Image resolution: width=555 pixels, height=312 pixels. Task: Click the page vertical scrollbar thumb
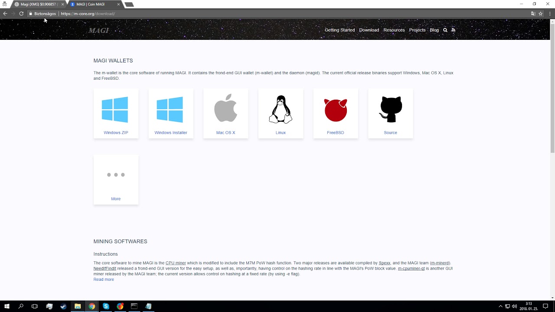point(552,88)
